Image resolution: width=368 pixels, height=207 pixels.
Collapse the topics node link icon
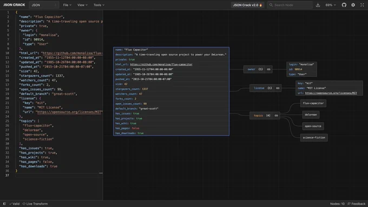point(276,116)
